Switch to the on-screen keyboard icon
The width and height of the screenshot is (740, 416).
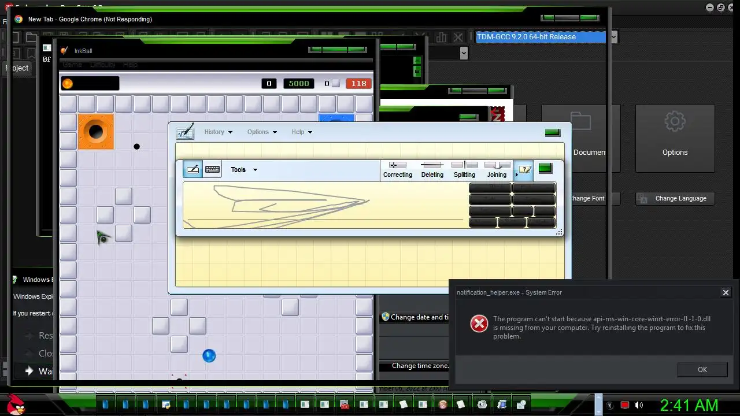click(212, 169)
